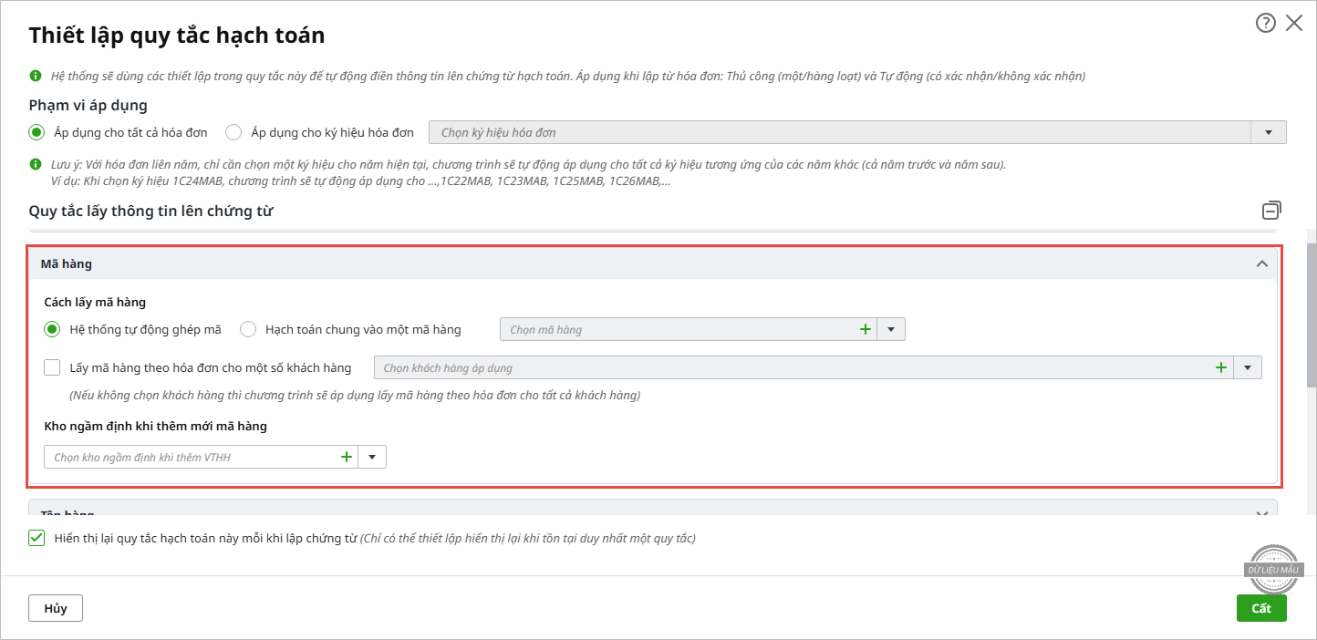This screenshot has width=1317, height=640.
Task: Enable Lấy mã hàng theo hóa đơn checkbox
Action: (x=52, y=368)
